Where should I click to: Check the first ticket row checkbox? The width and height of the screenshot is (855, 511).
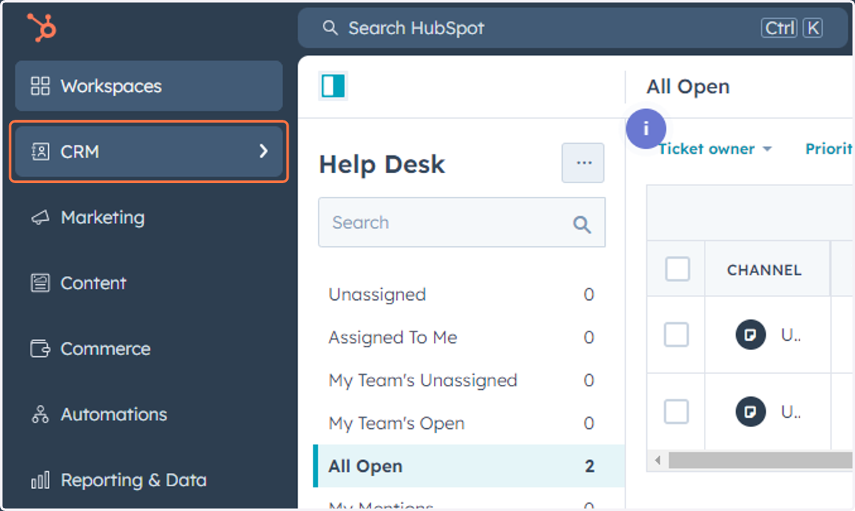click(x=676, y=334)
